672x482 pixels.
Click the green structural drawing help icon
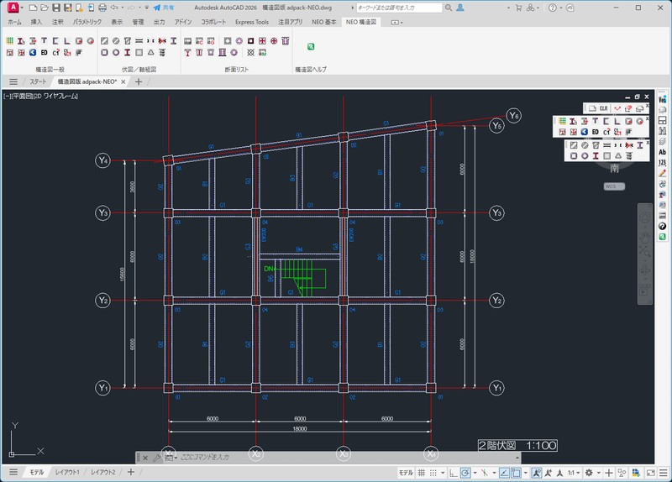click(x=311, y=47)
